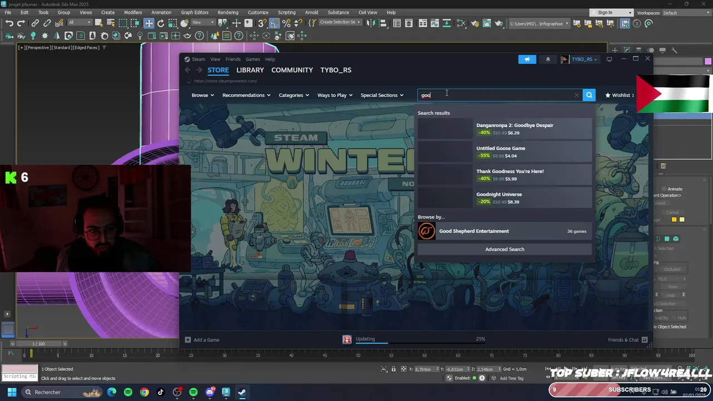Expand the Special Sections dropdown
Image resolution: width=713 pixels, height=401 pixels.
tap(382, 95)
